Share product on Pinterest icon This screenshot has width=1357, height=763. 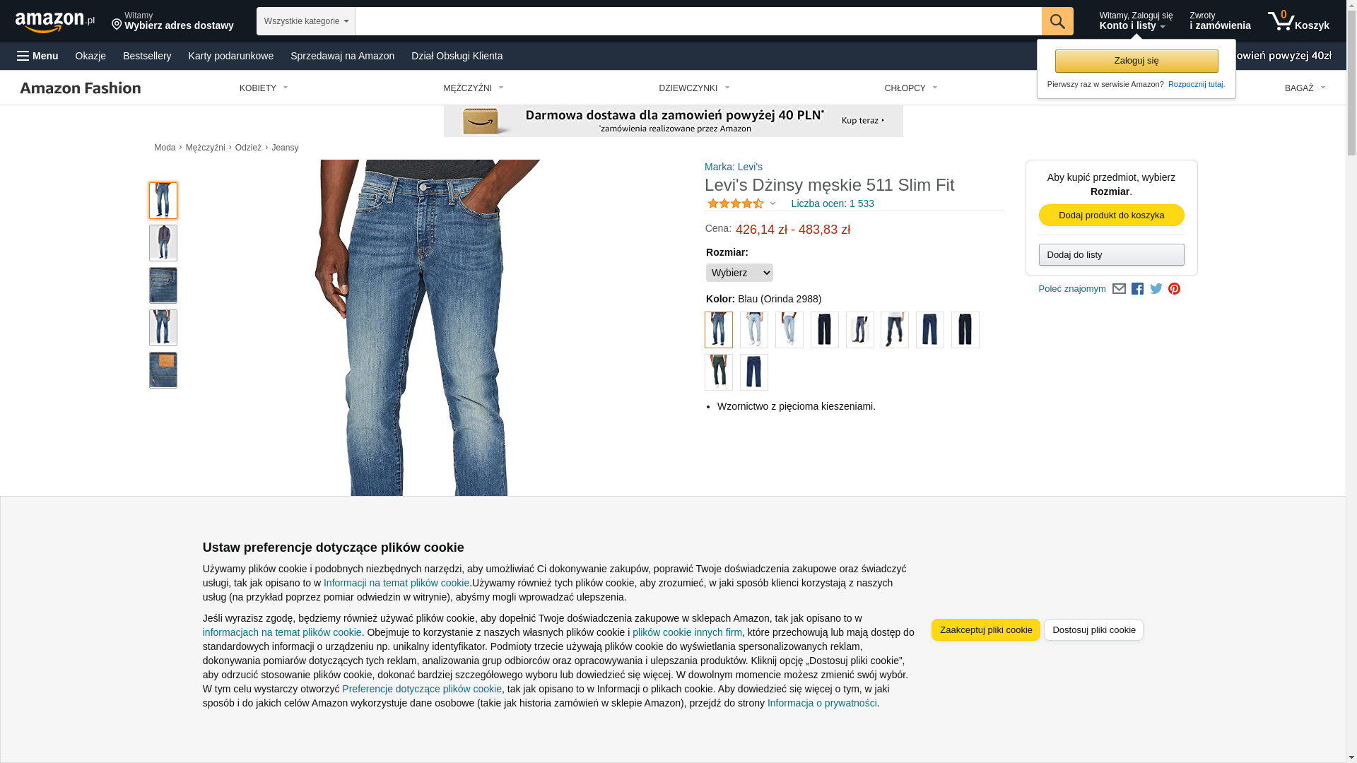pos(1174,289)
